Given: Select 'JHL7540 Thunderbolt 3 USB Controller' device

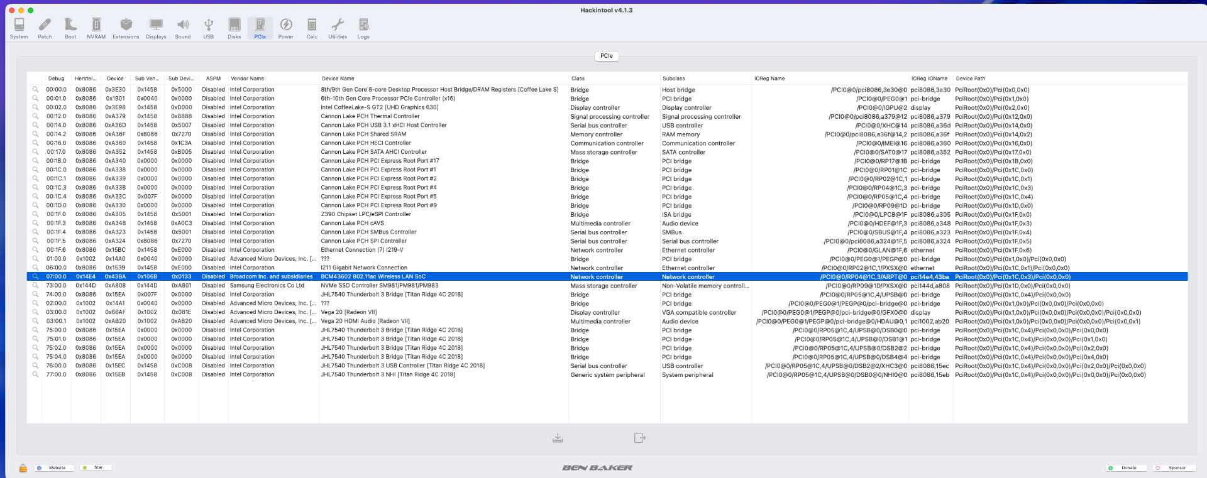Looking at the screenshot, I should tap(403, 366).
